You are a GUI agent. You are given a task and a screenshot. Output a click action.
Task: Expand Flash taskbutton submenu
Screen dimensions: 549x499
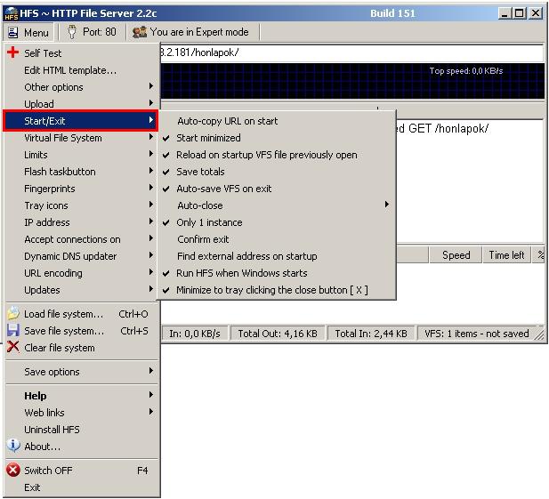81,172
